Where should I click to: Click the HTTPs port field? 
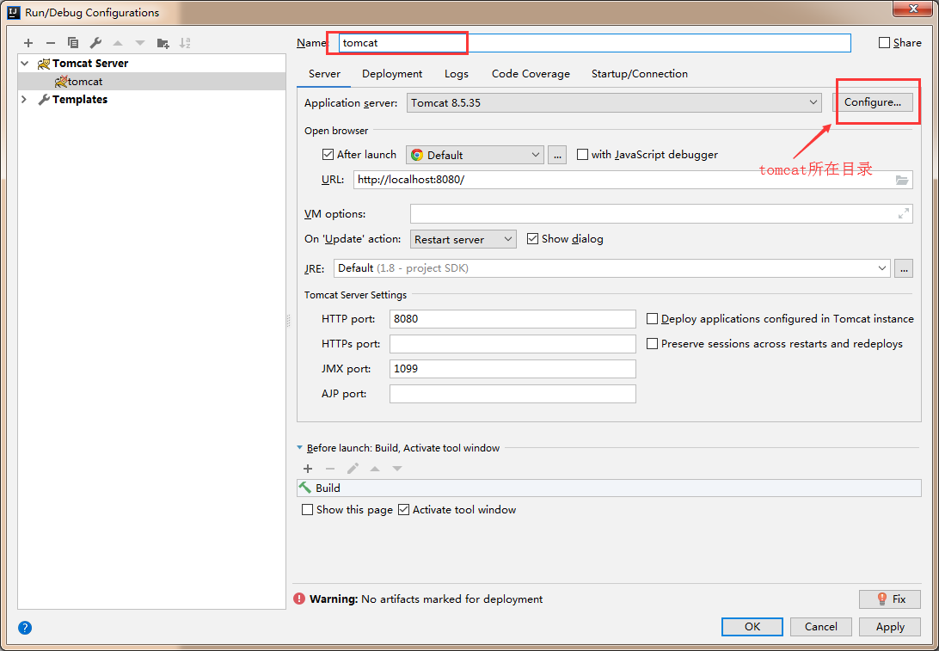point(512,344)
